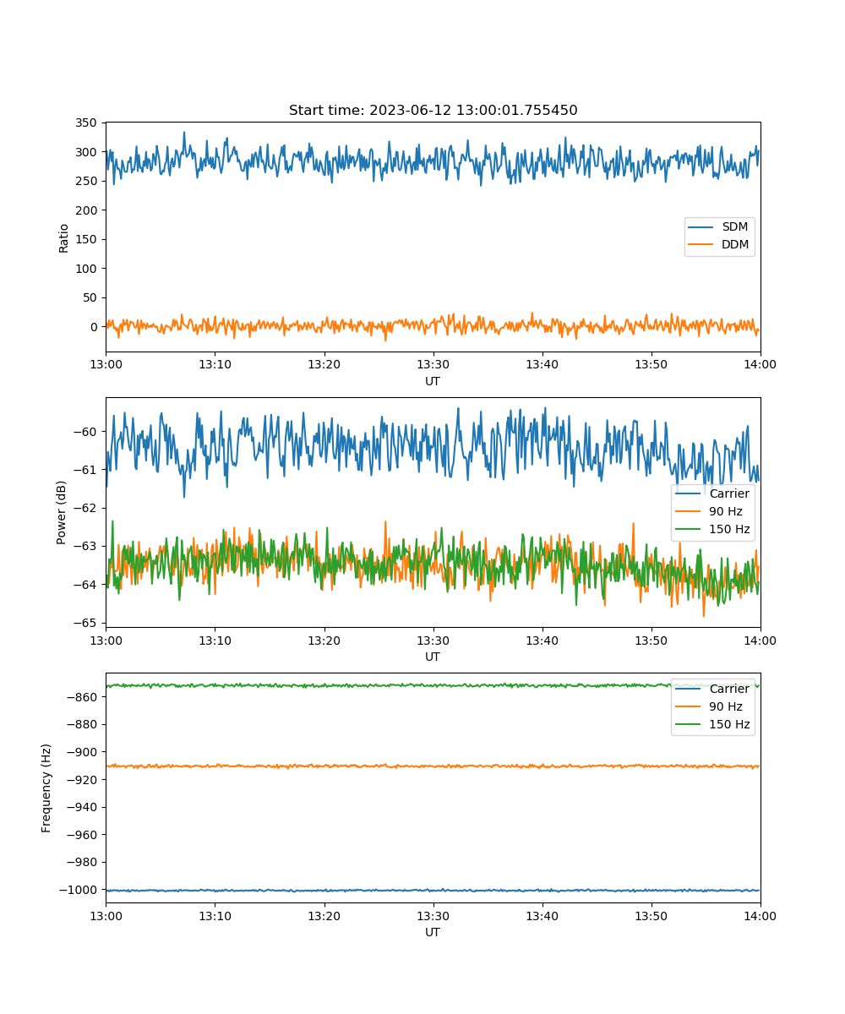Click the −940 tick on the Frequency axis
Viewport: 845px width, 1014px height.
[83, 807]
